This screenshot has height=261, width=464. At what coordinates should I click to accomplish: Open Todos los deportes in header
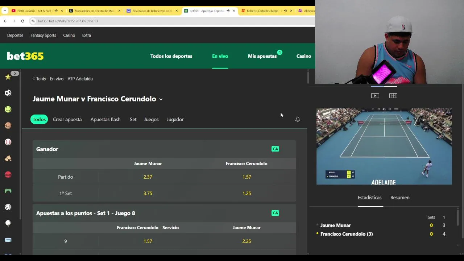[171, 56]
